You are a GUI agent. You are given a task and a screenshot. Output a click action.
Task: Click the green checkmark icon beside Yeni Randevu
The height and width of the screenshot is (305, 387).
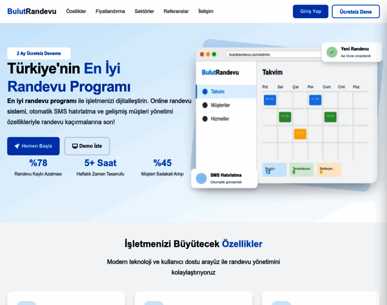(x=331, y=52)
